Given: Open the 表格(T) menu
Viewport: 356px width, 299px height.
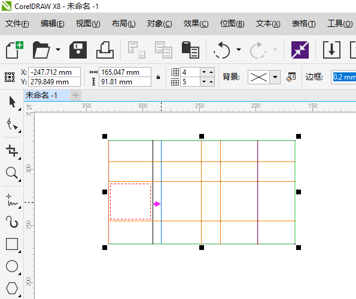Looking at the screenshot, I should click(303, 23).
